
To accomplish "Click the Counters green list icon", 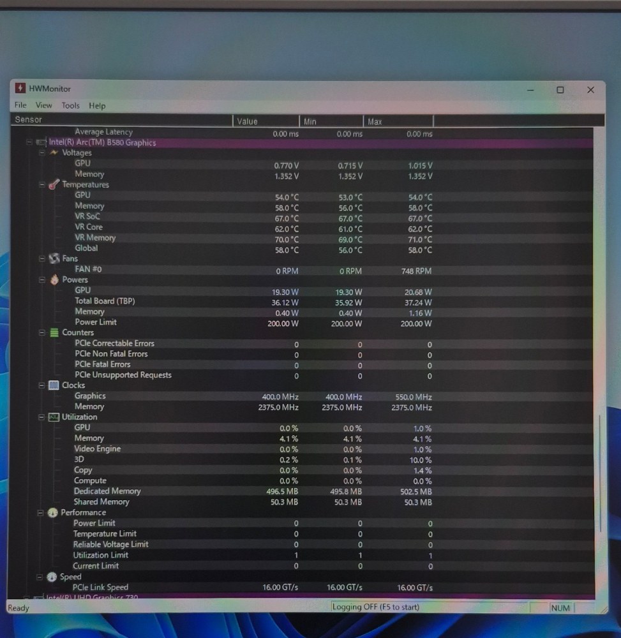I will (54, 332).
